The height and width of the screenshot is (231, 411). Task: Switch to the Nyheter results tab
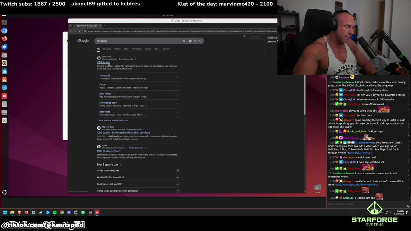point(148,49)
